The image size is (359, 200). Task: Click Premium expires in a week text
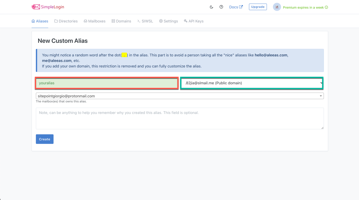(x=303, y=7)
